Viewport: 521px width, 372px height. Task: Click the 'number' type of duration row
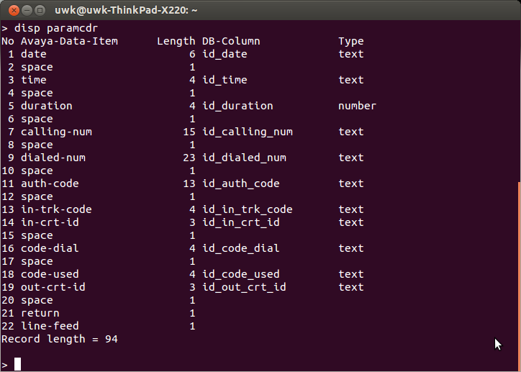[357, 106]
